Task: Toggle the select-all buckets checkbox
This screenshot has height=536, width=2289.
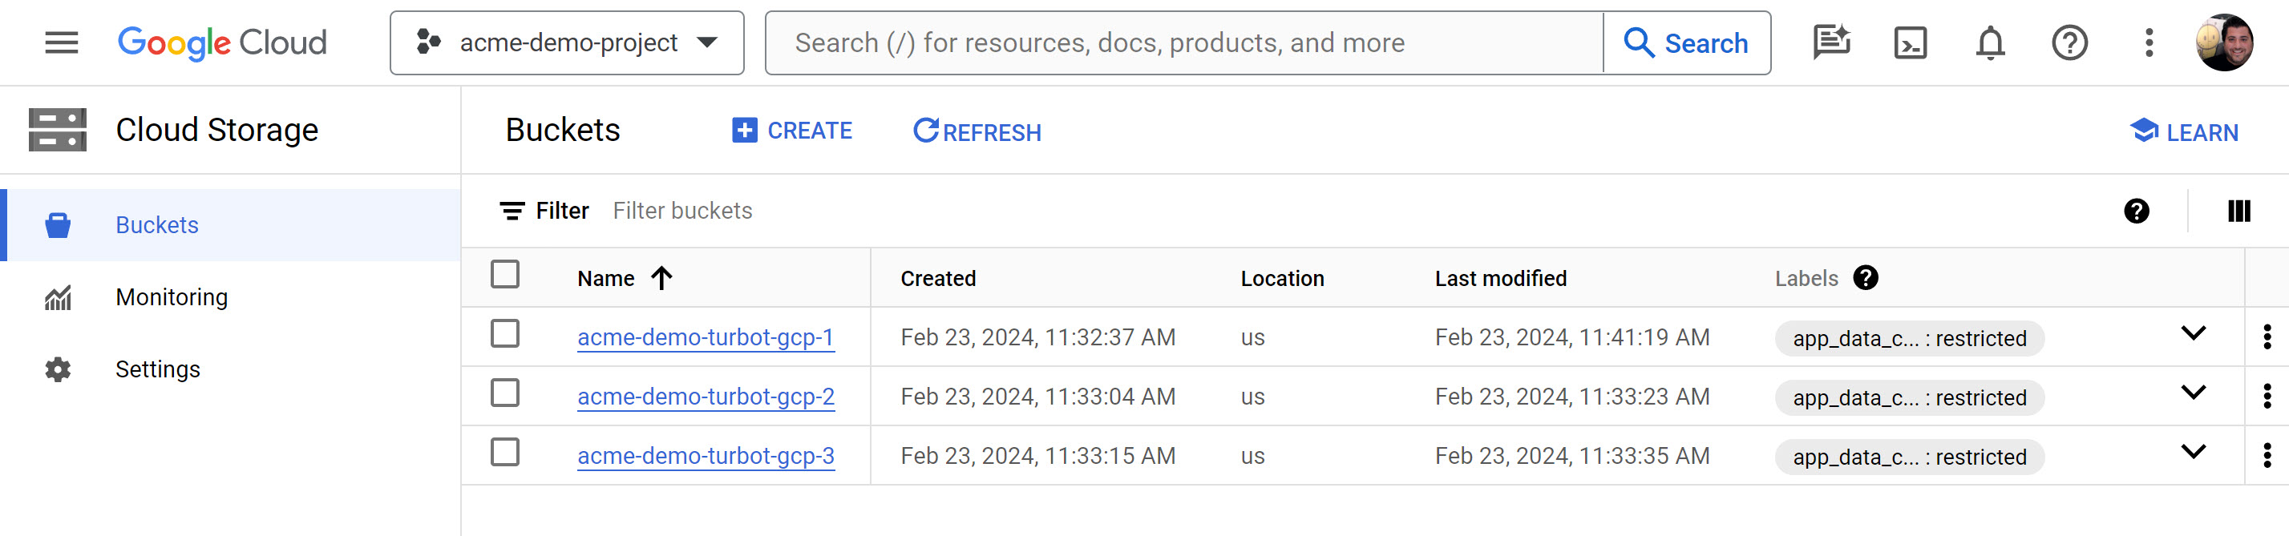Action: (505, 274)
